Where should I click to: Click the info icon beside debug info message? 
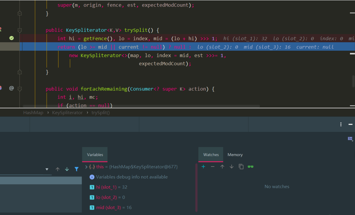pos(92,177)
